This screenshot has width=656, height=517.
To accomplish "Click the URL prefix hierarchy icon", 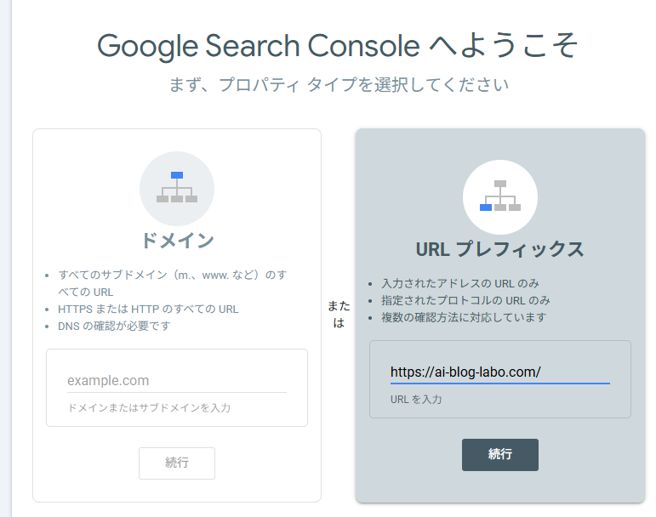I will (x=500, y=197).
